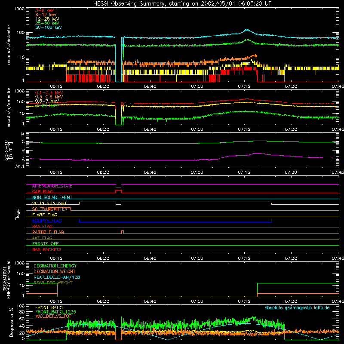The height and width of the screenshot is (344, 344).
Task: Select the 6-12 keV legend label
Action: [x=46, y=15]
